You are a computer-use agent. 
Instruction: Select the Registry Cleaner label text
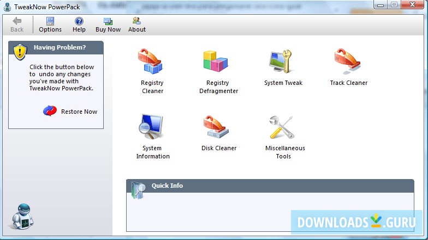152,87
